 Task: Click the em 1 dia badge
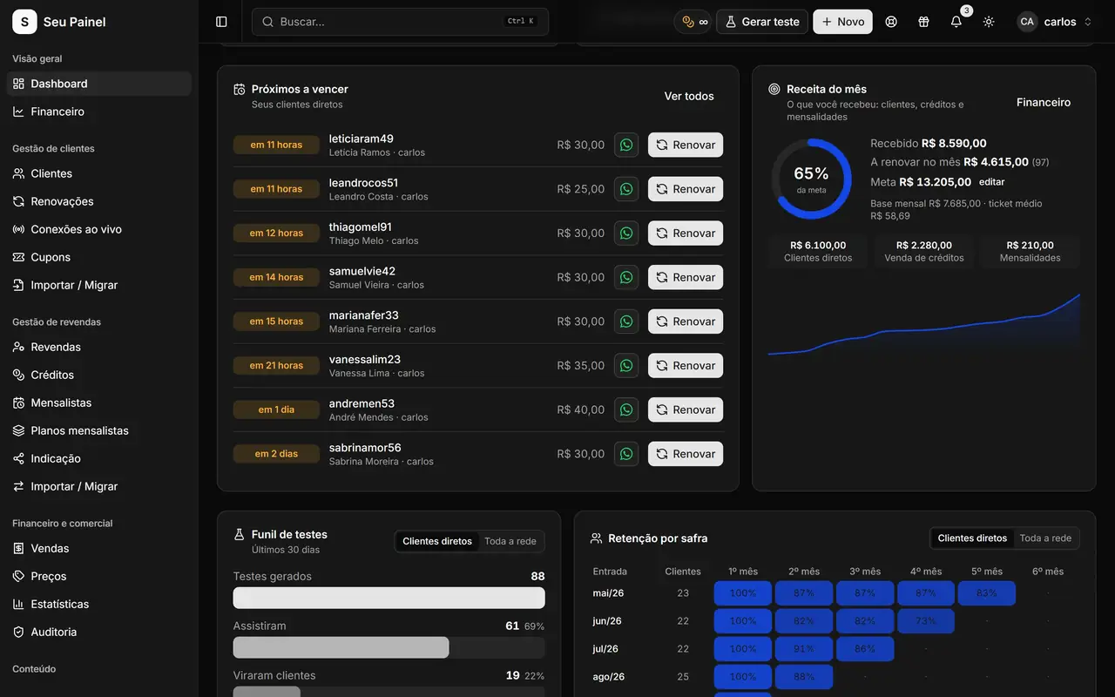[276, 409]
